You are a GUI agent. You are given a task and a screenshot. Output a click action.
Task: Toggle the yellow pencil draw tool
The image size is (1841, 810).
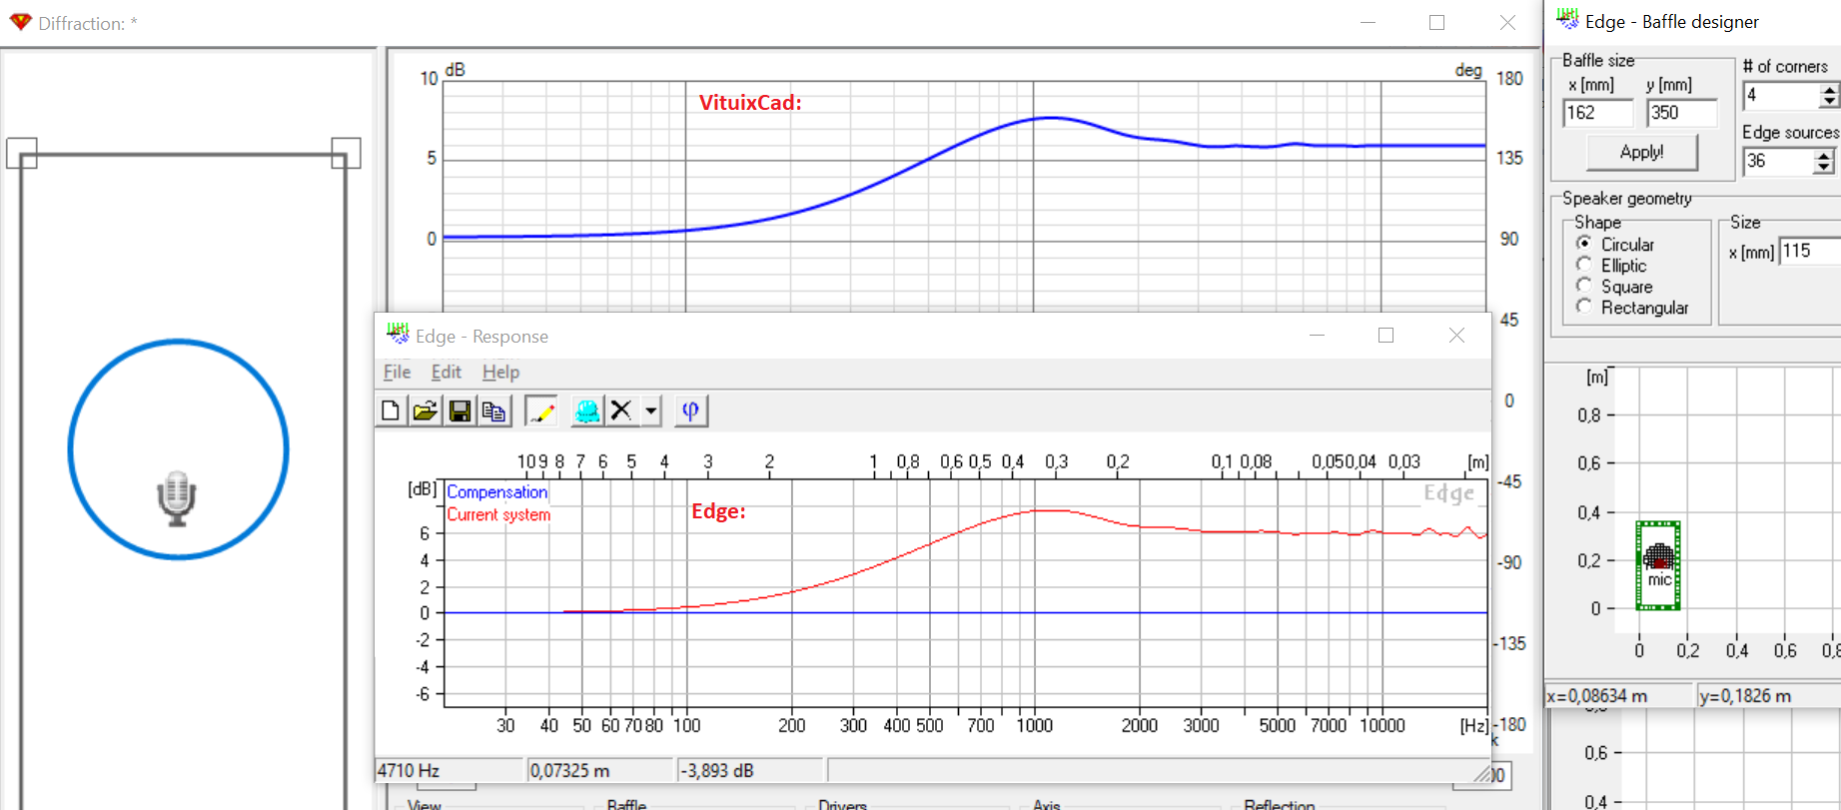(541, 410)
